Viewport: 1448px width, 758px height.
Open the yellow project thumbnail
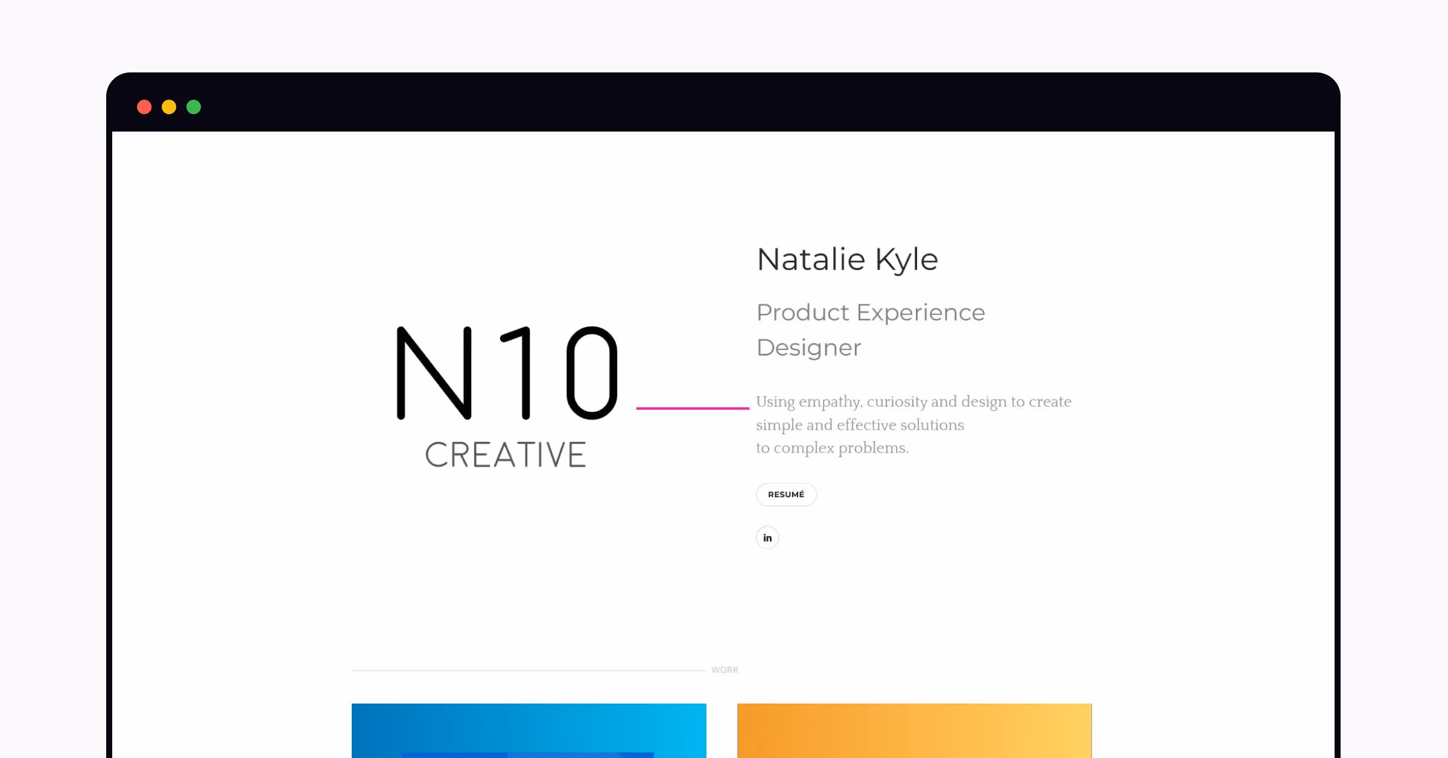pyautogui.click(x=915, y=730)
